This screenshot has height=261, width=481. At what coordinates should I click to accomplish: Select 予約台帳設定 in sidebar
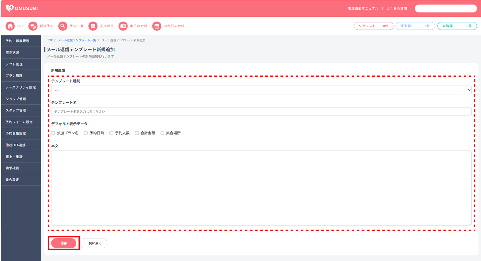click(21, 133)
